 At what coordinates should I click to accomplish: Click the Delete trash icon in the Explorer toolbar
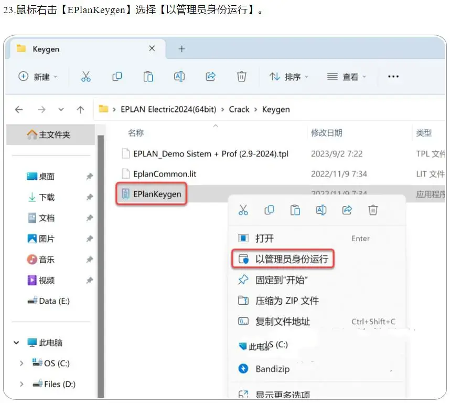coord(241,77)
